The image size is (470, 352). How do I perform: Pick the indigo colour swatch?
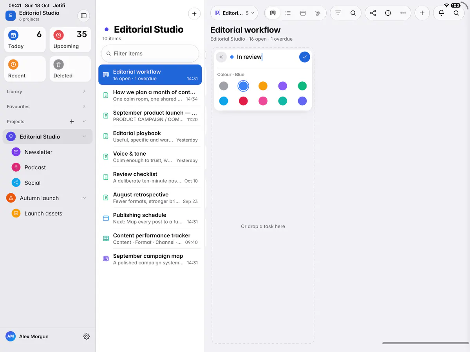click(302, 101)
